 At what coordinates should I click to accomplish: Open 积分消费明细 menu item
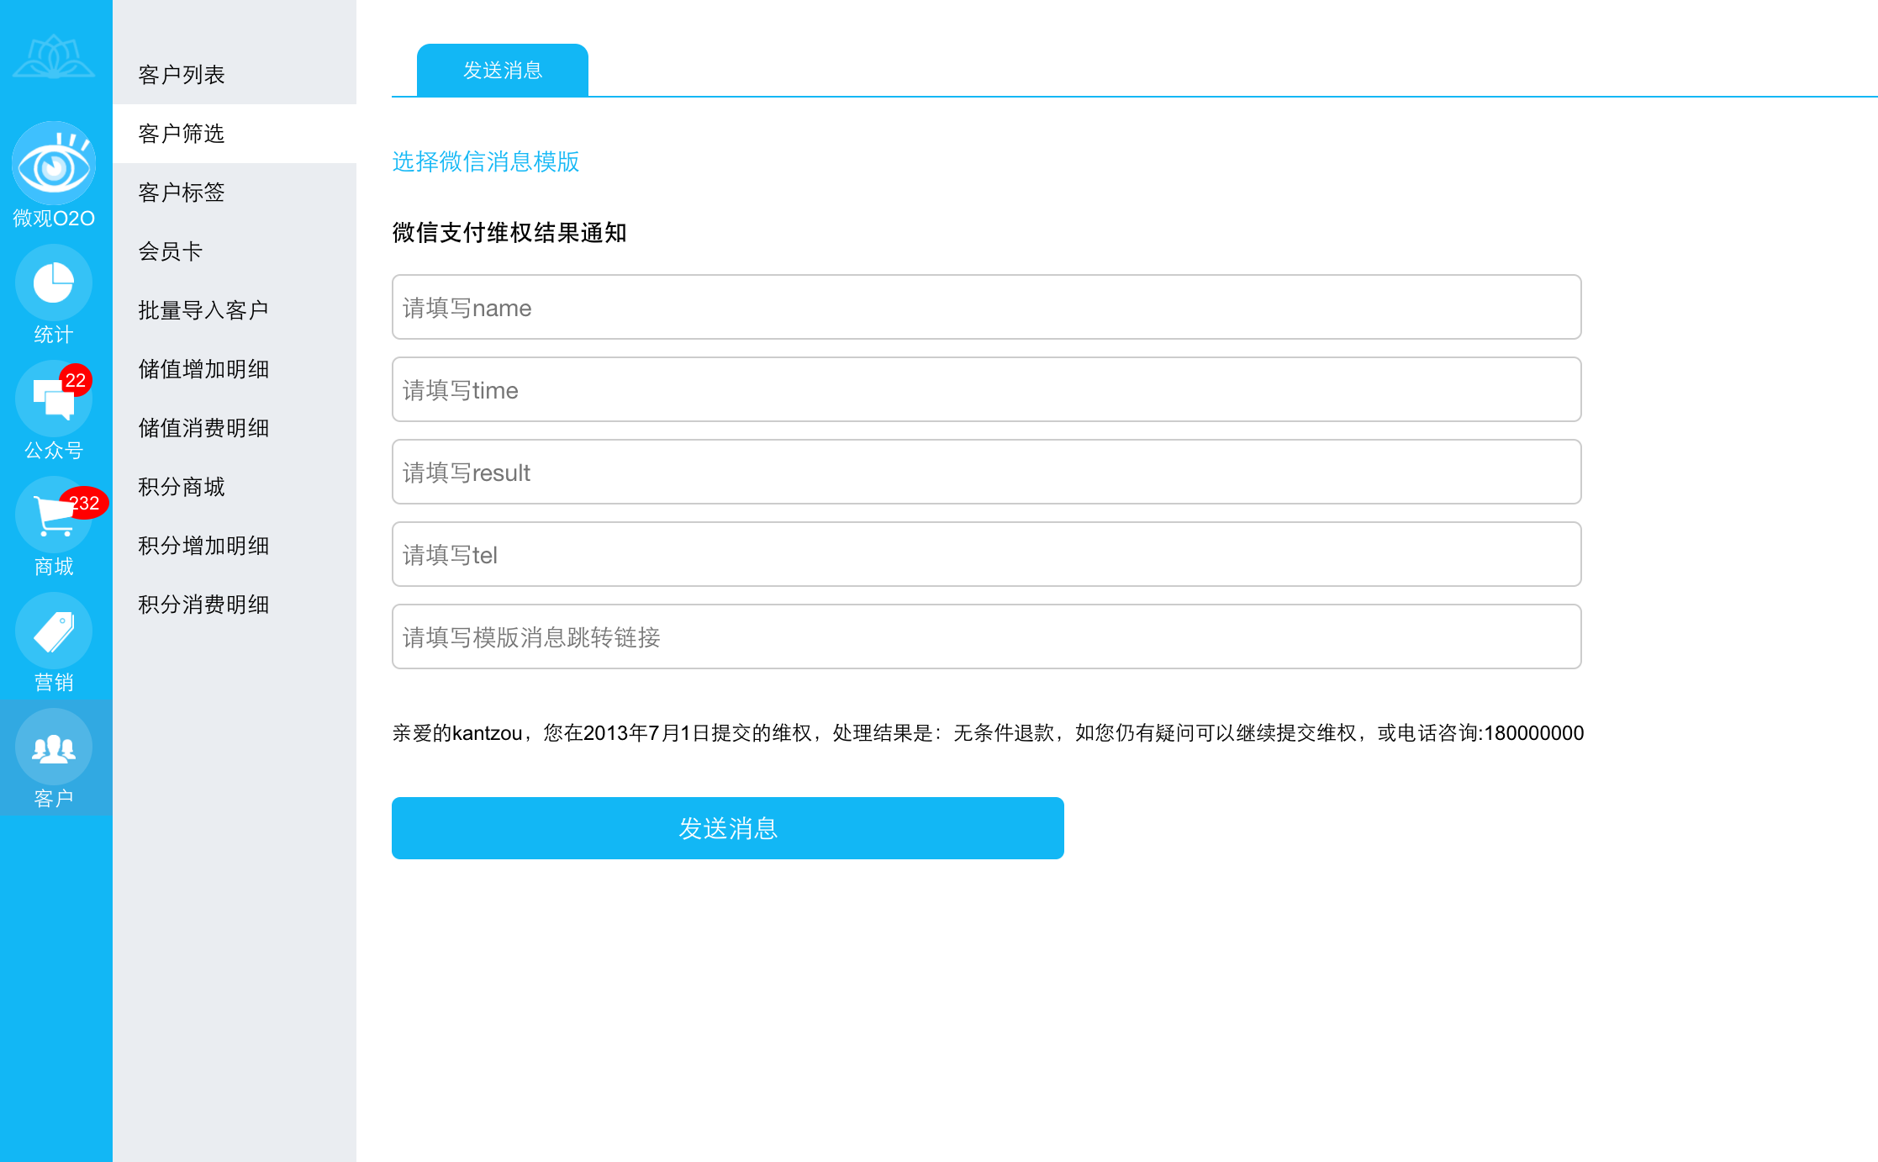(x=235, y=605)
